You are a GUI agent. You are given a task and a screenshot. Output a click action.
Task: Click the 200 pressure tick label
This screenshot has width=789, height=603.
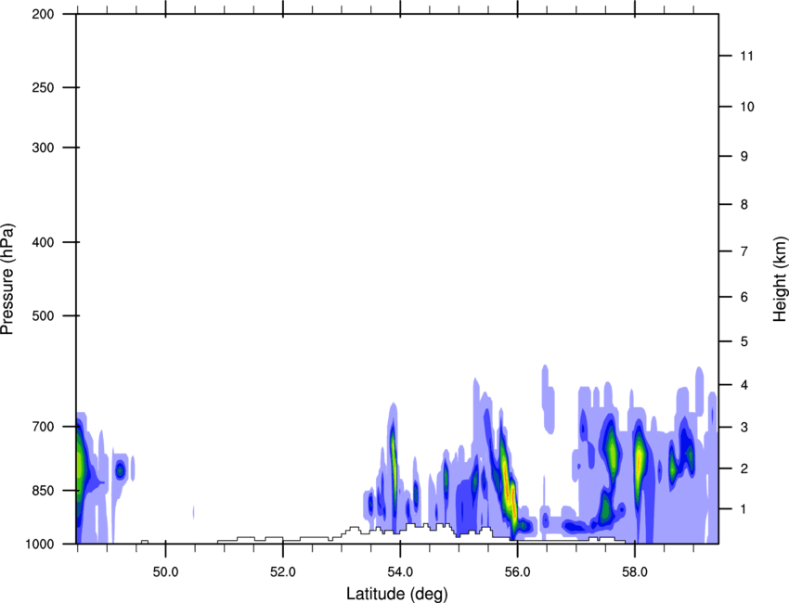point(43,14)
